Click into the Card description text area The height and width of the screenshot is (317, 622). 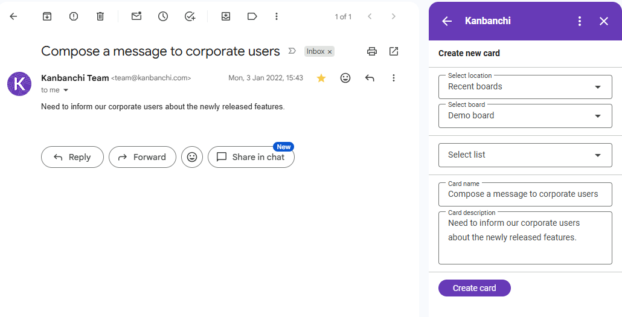525,238
